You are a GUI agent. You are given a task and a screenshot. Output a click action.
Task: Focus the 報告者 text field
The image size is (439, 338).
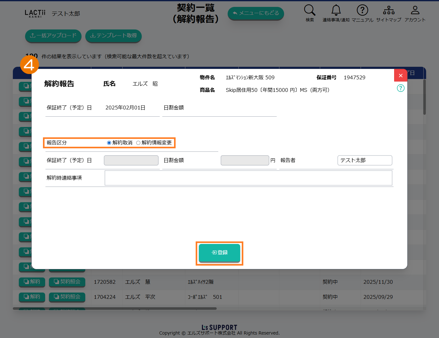click(x=364, y=160)
